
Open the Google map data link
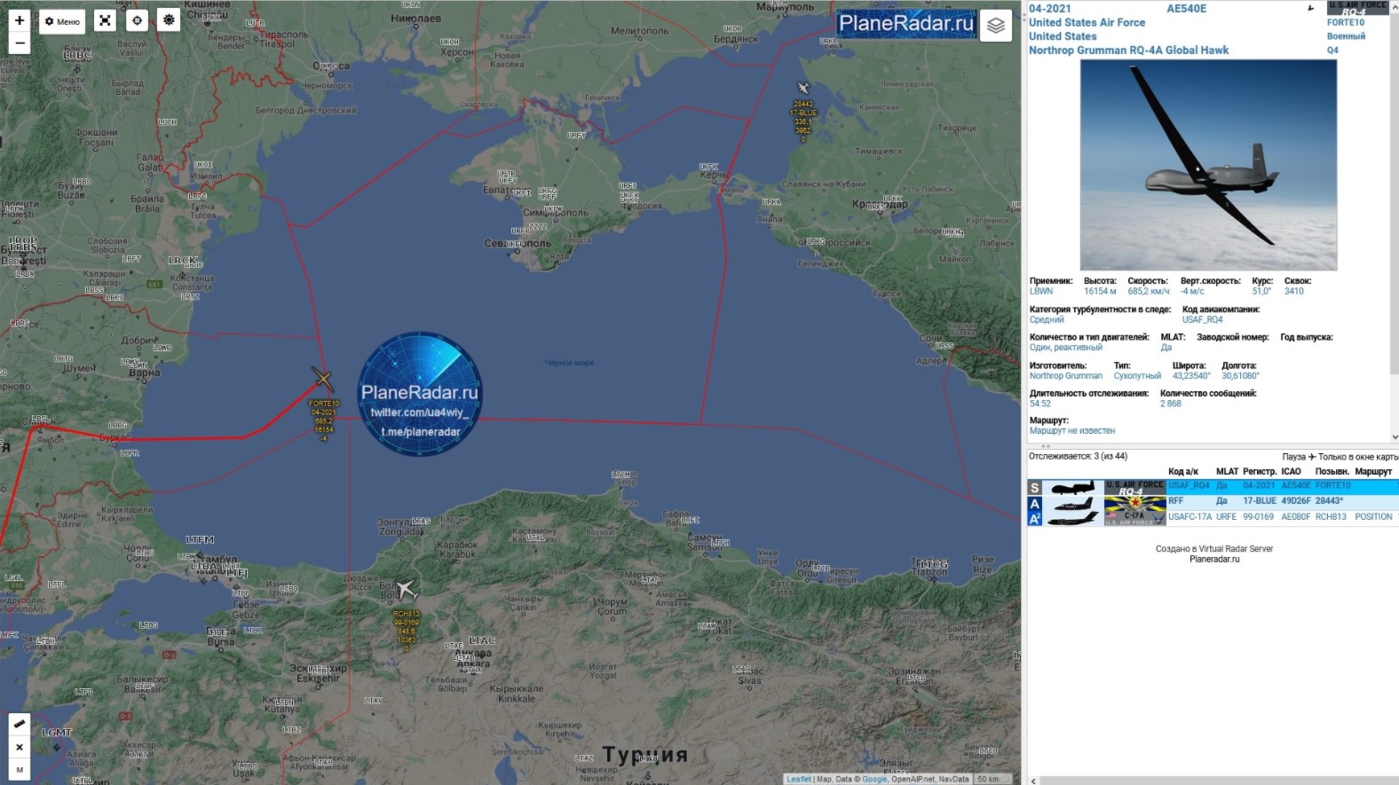click(874, 779)
